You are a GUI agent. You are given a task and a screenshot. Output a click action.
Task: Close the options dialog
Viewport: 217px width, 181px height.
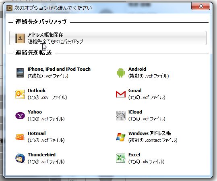tap(200, 6)
